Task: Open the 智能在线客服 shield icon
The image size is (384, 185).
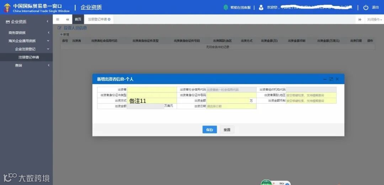Action: [x=225, y=7]
